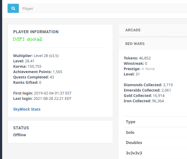This screenshot has width=187, height=159.
Task: Select the Ranks Gifted 0 line
Action: pyautogui.click(x=27, y=82)
